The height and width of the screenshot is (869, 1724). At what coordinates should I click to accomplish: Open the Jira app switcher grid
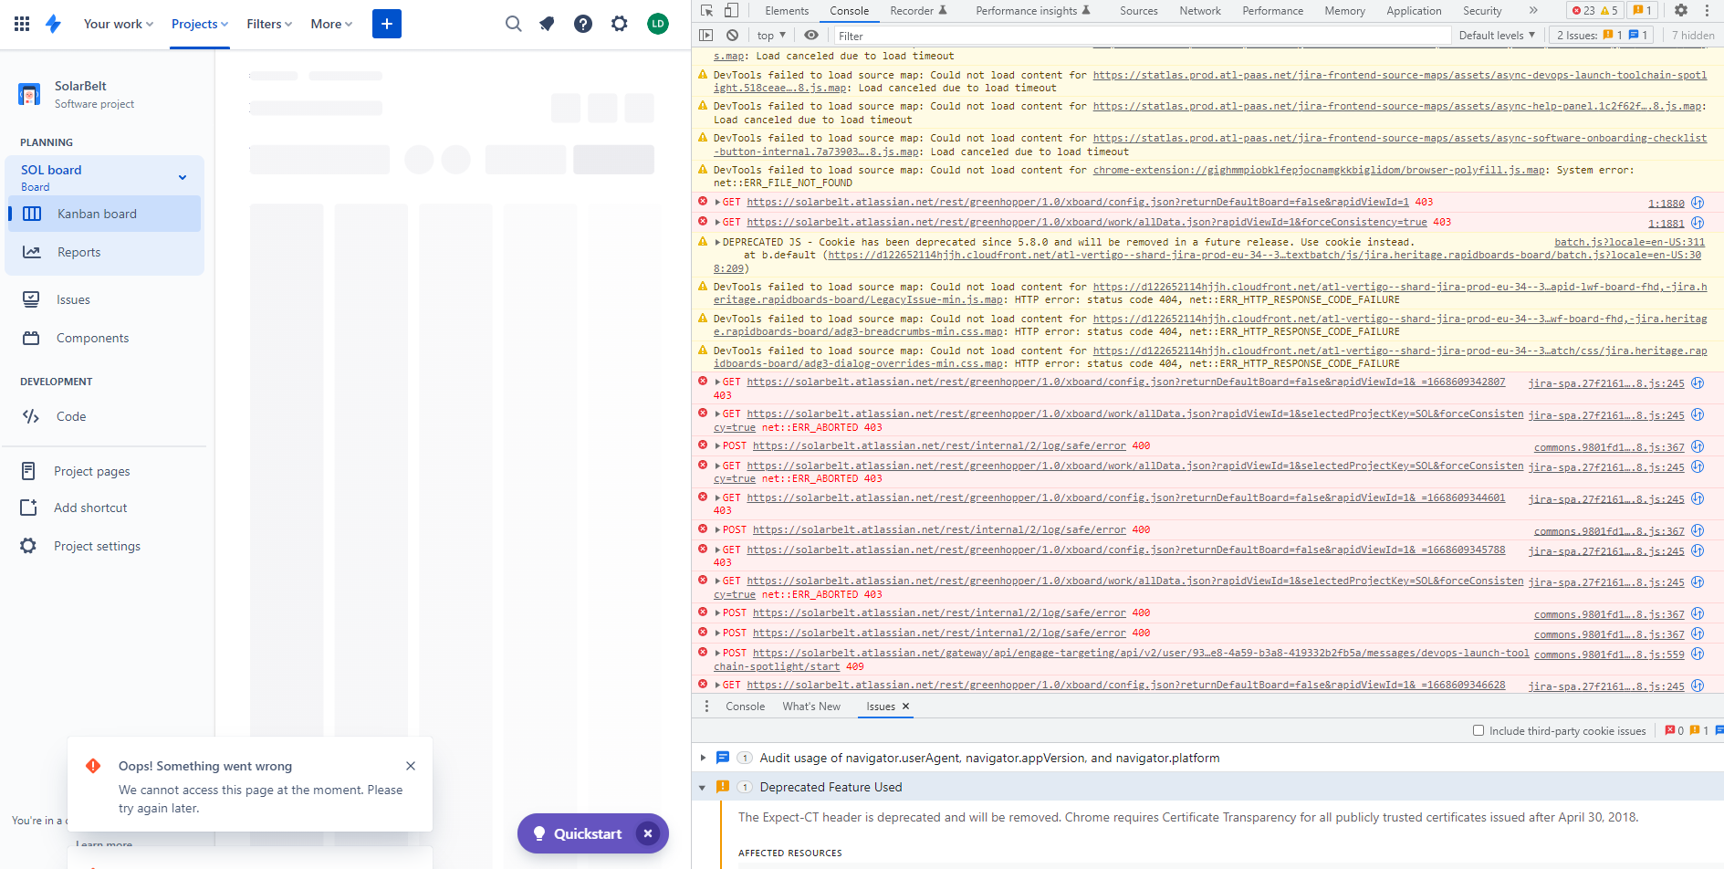point(22,24)
